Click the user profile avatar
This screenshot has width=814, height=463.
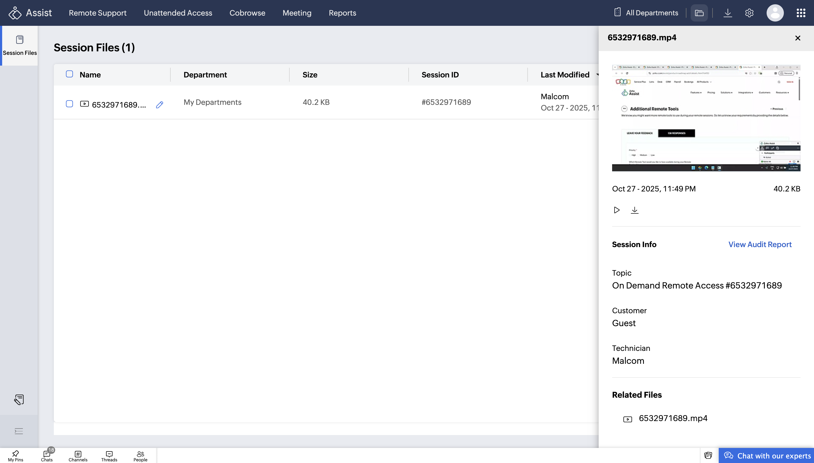pos(775,13)
